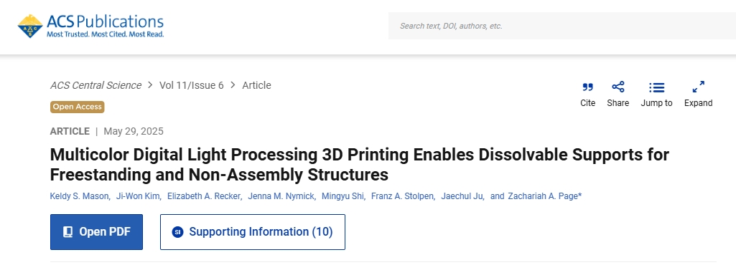Click the Open Access badge

[77, 107]
